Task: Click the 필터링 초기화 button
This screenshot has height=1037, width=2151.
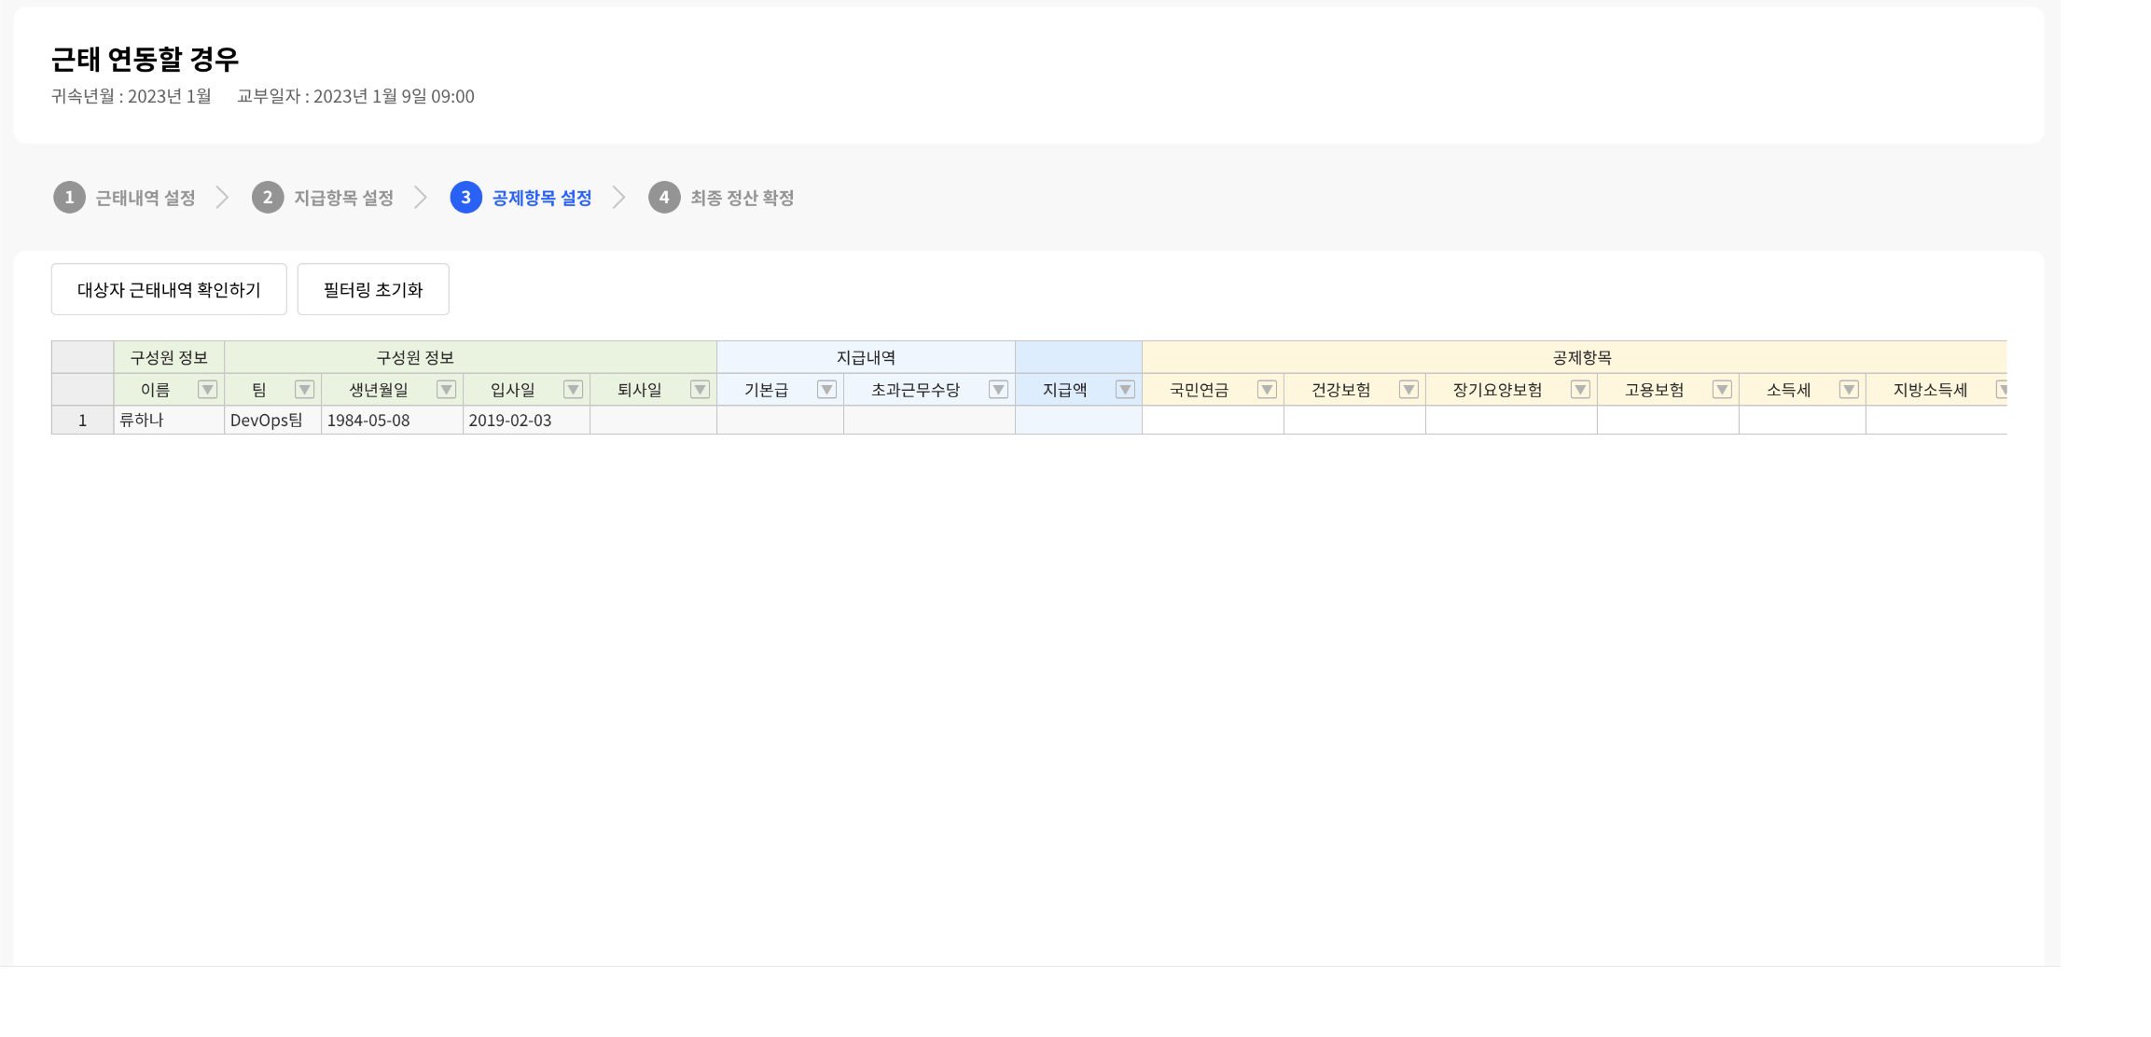Action: tap(373, 289)
